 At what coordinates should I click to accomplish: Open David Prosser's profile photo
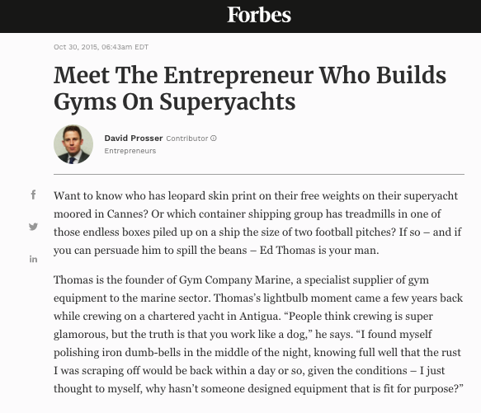coord(73,144)
